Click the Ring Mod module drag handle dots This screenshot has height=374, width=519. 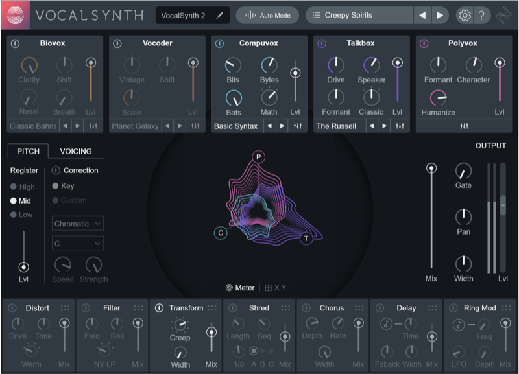click(x=506, y=308)
